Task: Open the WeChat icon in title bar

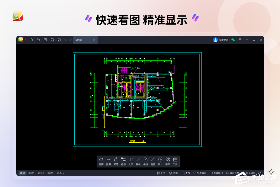Action: [x=233, y=40]
